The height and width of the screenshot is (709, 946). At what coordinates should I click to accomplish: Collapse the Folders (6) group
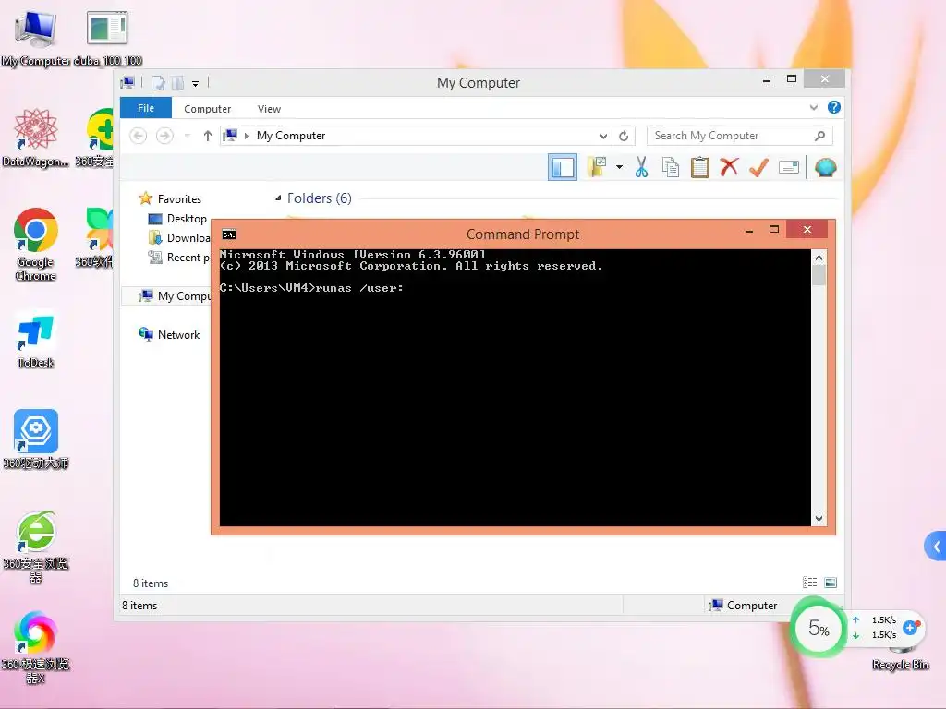click(278, 198)
